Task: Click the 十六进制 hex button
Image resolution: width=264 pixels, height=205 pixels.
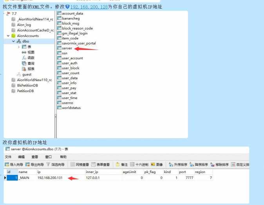Action: 139,164
